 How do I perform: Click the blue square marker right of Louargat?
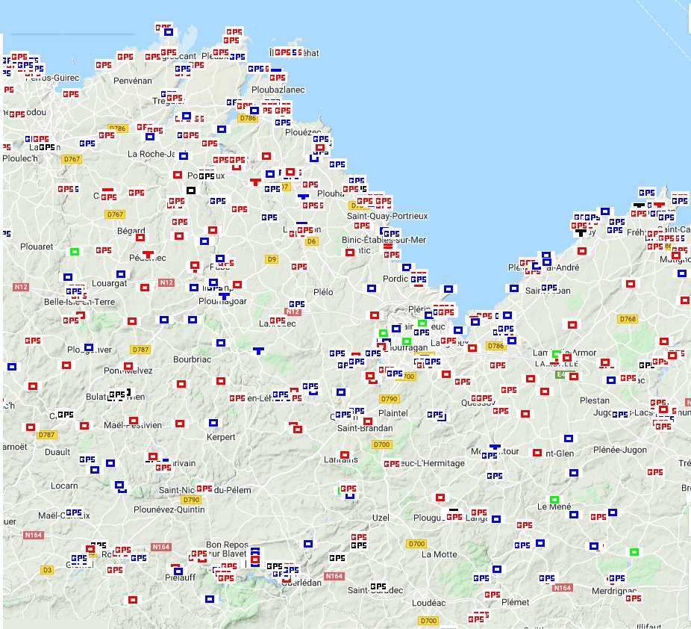(x=121, y=274)
